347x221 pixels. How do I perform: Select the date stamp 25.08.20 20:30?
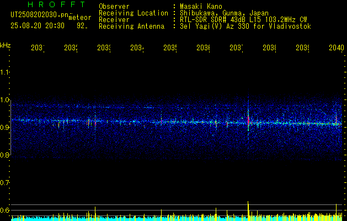[x=38, y=26]
